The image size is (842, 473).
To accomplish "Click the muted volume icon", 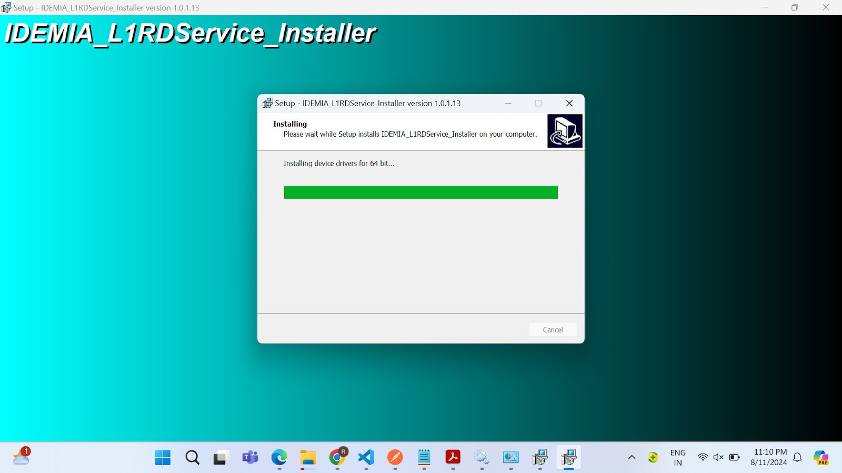I will click(718, 457).
